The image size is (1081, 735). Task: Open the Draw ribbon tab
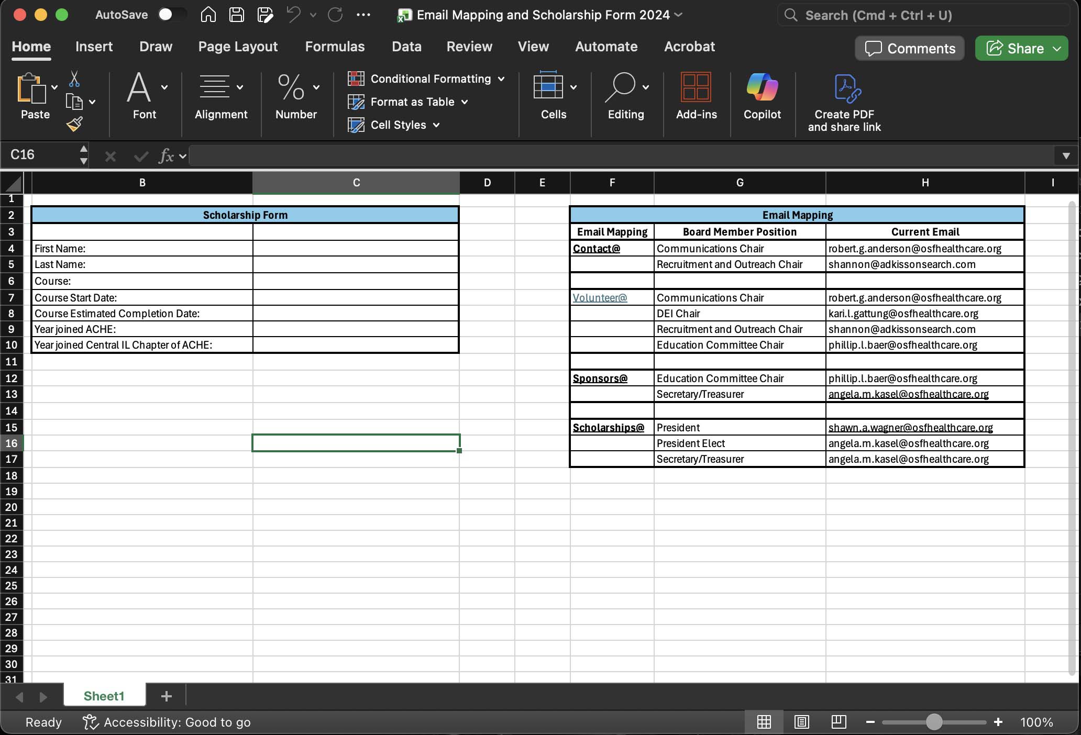156,47
